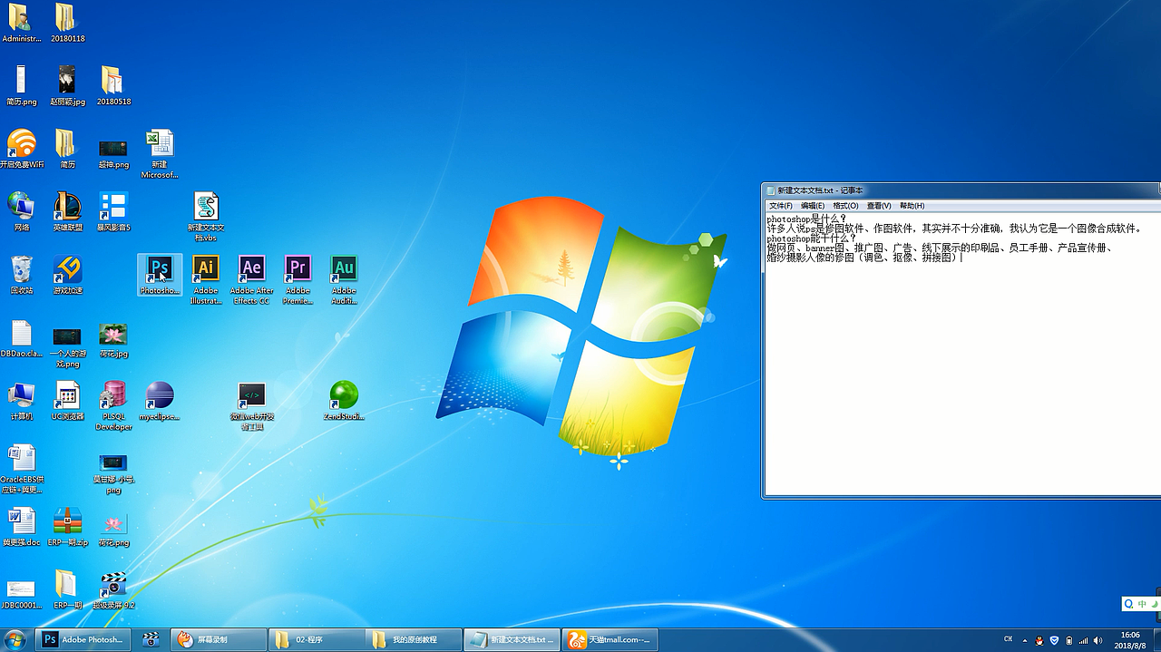Select the 微信web开发者工具 shortcut
The width and height of the screenshot is (1161, 652).
click(251, 405)
